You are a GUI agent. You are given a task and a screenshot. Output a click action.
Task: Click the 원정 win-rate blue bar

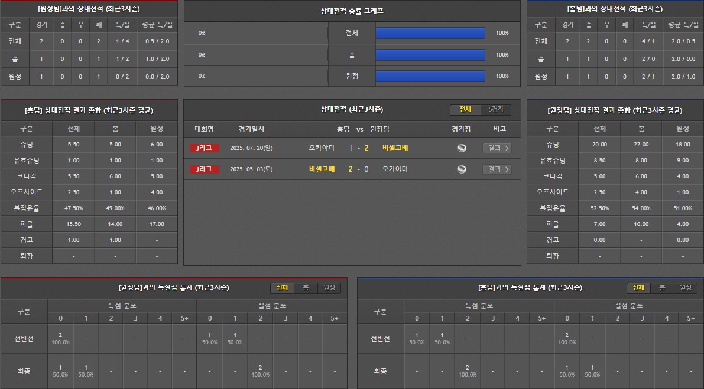coord(430,76)
